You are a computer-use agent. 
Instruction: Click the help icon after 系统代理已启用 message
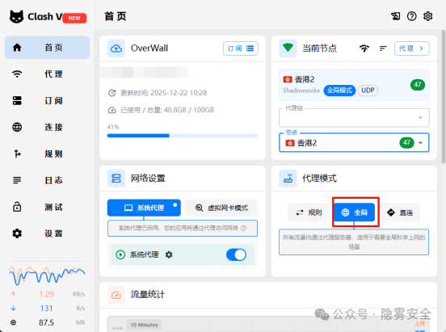(x=243, y=228)
